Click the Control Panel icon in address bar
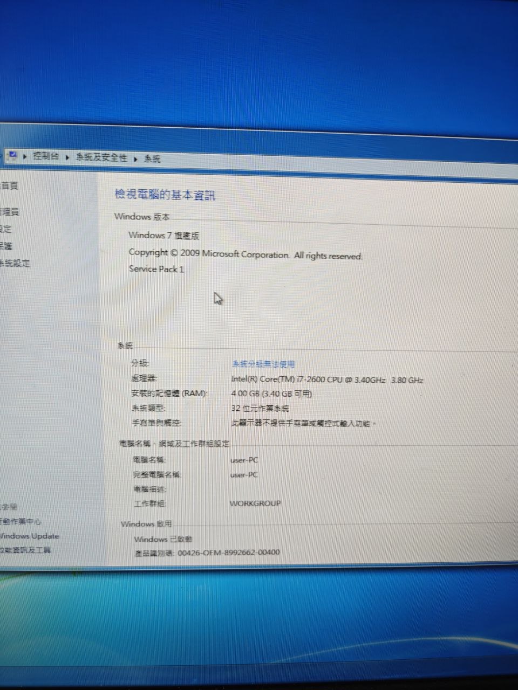The width and height of the screenshot is (518, 690). (x=12, y=156)
